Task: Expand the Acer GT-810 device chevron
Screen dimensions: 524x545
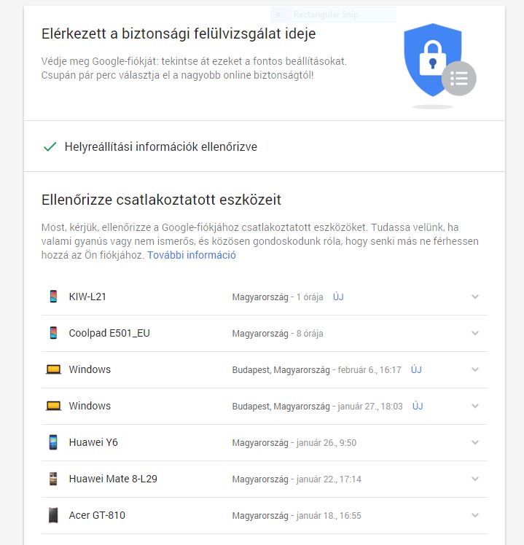Action: point(475,515)
